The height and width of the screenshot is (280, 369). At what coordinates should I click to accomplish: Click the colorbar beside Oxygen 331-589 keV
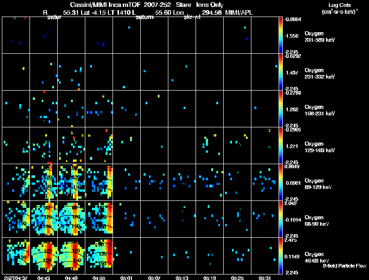point(280,35)
